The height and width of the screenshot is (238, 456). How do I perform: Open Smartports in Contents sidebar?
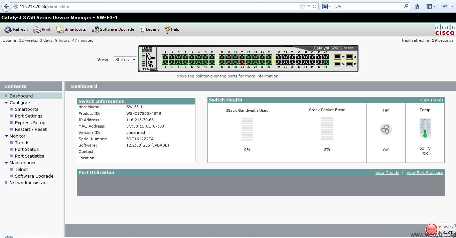tap(27, 109)
